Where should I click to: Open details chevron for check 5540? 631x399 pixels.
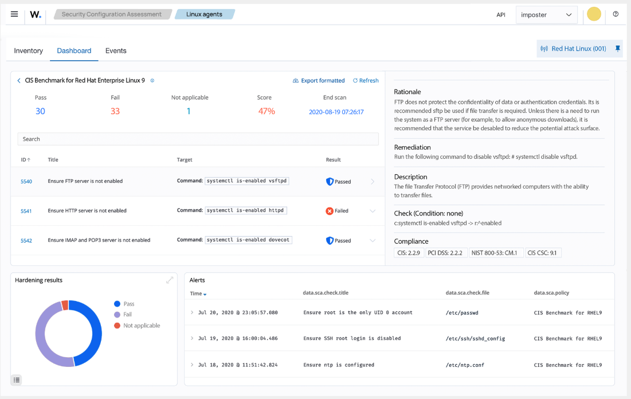[x=373, y=182]
